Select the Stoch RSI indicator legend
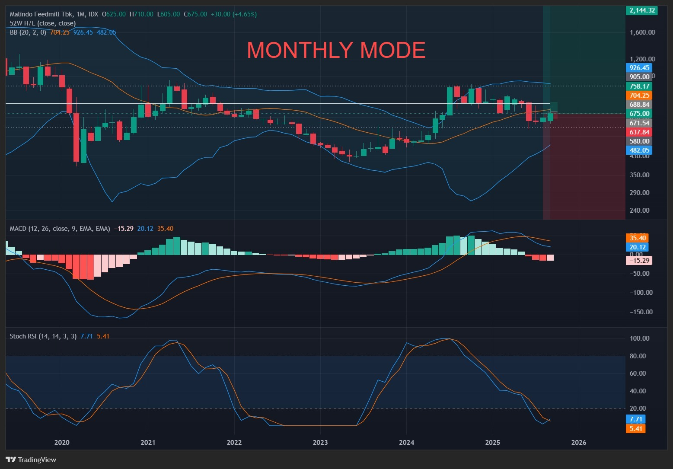The width and height of the screenshot is (673, 469). tap(43, 336)
